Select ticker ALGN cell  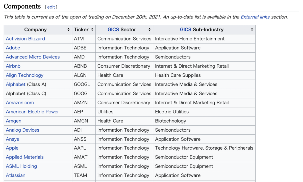[x=84, y=75]
